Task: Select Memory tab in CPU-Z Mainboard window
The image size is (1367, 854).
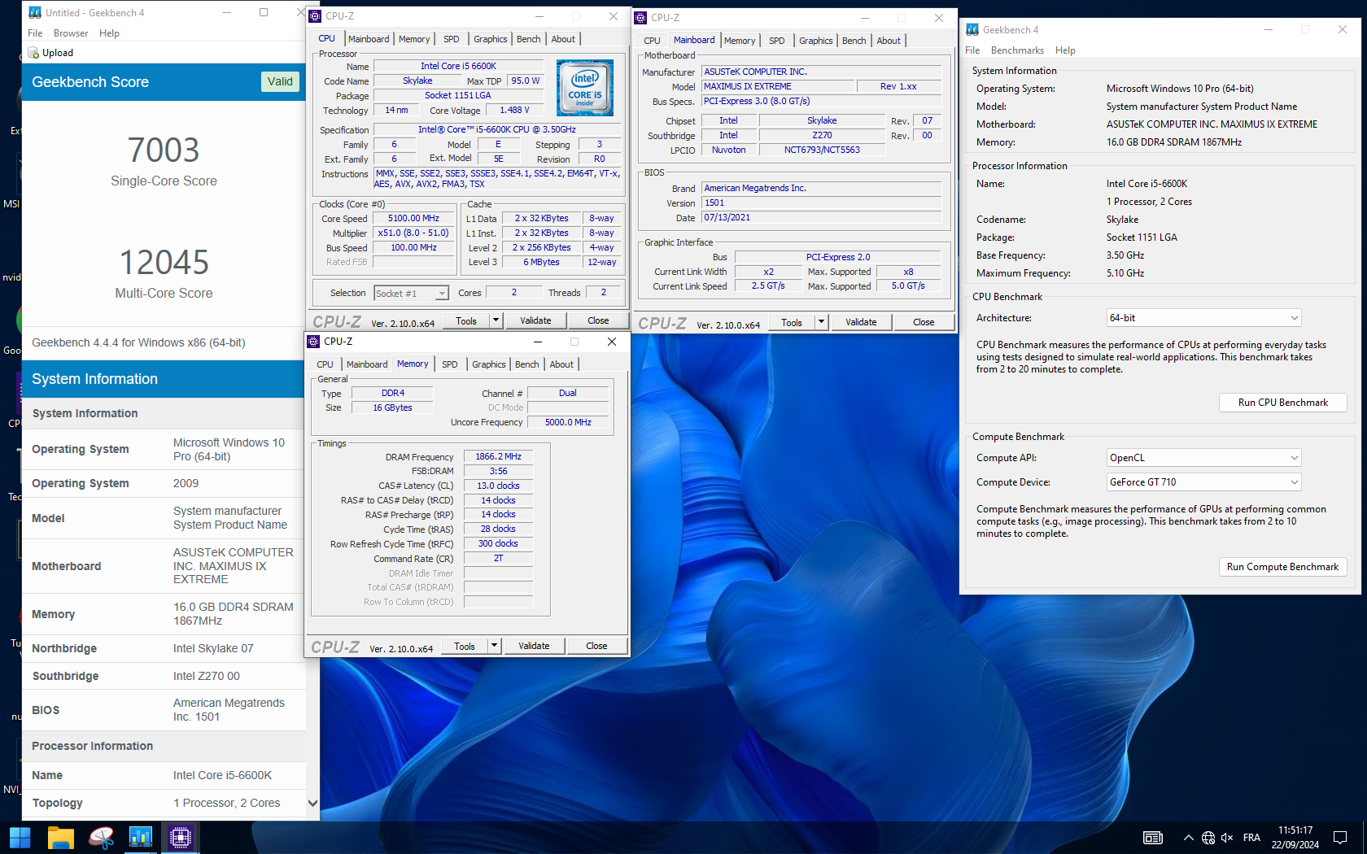Action: (x=740, y=41)
